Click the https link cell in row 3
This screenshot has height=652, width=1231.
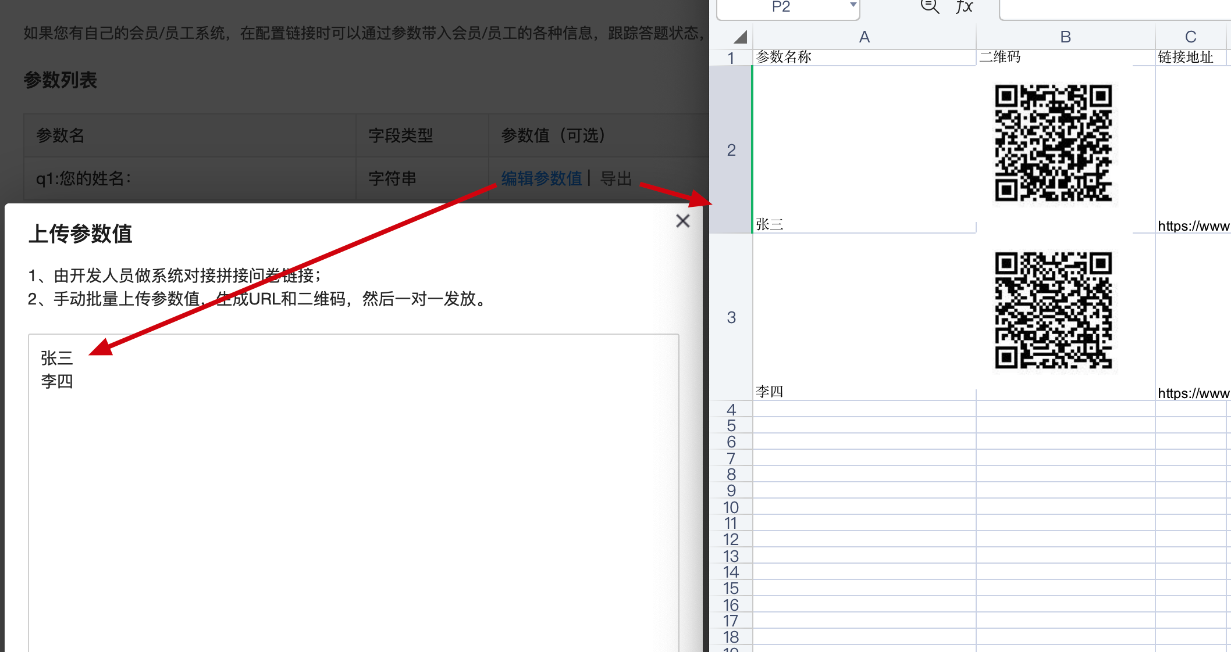click(x=1193, y=317)
